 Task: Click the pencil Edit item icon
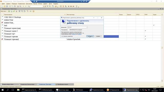(x=14, y=11)
